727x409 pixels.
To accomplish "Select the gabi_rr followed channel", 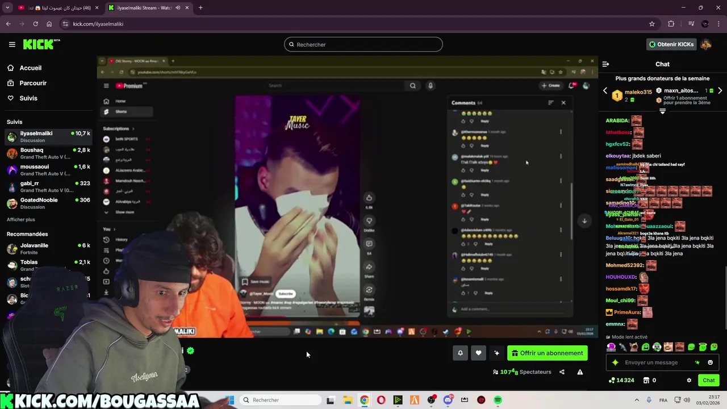I will click(48, 186).
